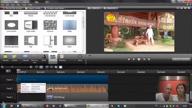Open the File menu
The height and width of the screenshot is (108, 192).
pyautogui.click(x=2, y=5)
